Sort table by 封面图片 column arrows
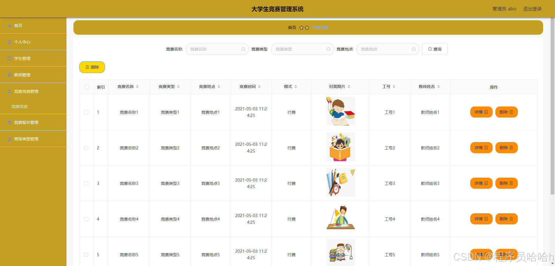This screenshot has width=555, height=266. [x=349, y=87]
